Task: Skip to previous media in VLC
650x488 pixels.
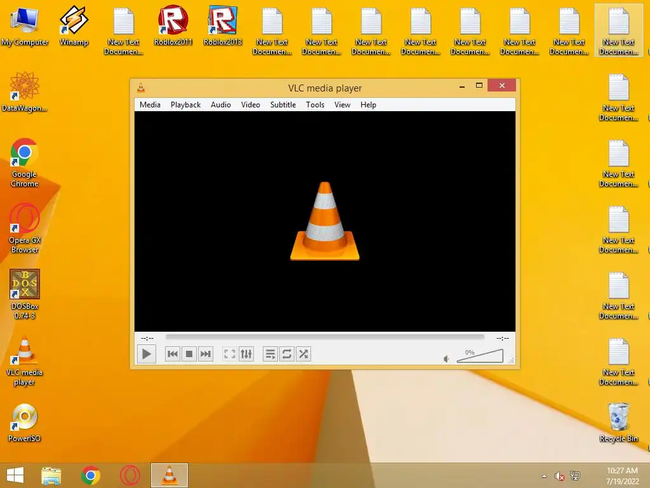Action: pyautogui.click(x=173, y=354)
